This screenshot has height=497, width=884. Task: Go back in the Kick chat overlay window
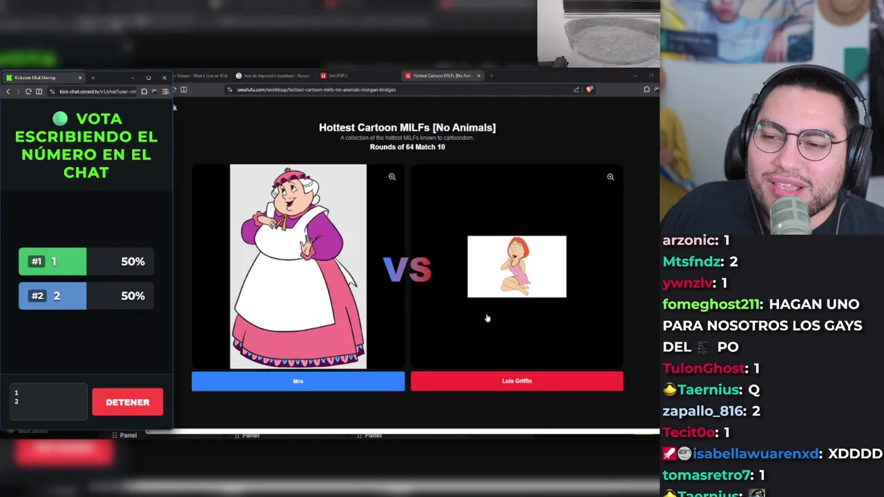point(8,91)
